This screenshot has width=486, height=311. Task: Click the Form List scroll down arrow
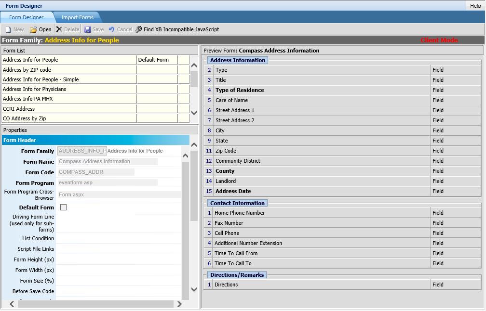pyautogui.click(x=194, y=113)
